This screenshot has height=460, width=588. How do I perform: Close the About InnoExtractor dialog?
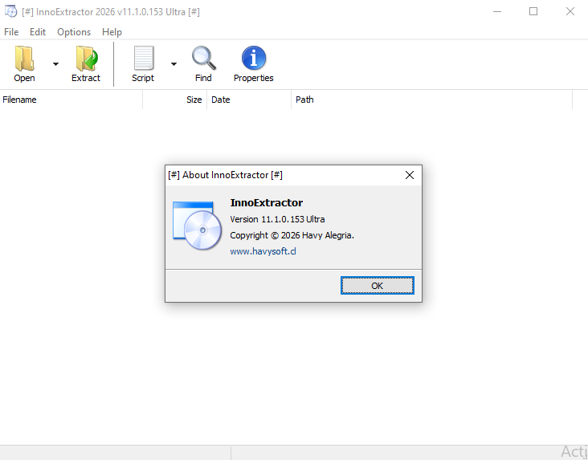[410, 175]
